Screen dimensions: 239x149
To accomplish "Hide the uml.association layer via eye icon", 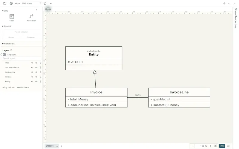I will pyautogui.click(x=36, y=68).
